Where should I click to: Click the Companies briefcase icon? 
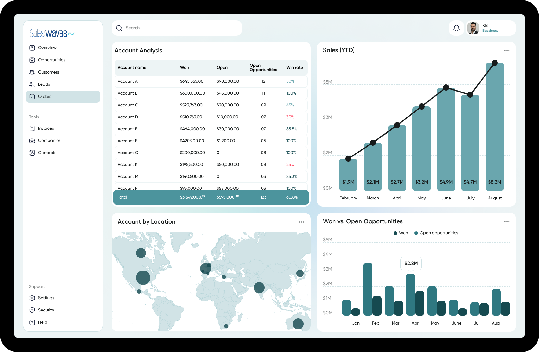[32, 141]
